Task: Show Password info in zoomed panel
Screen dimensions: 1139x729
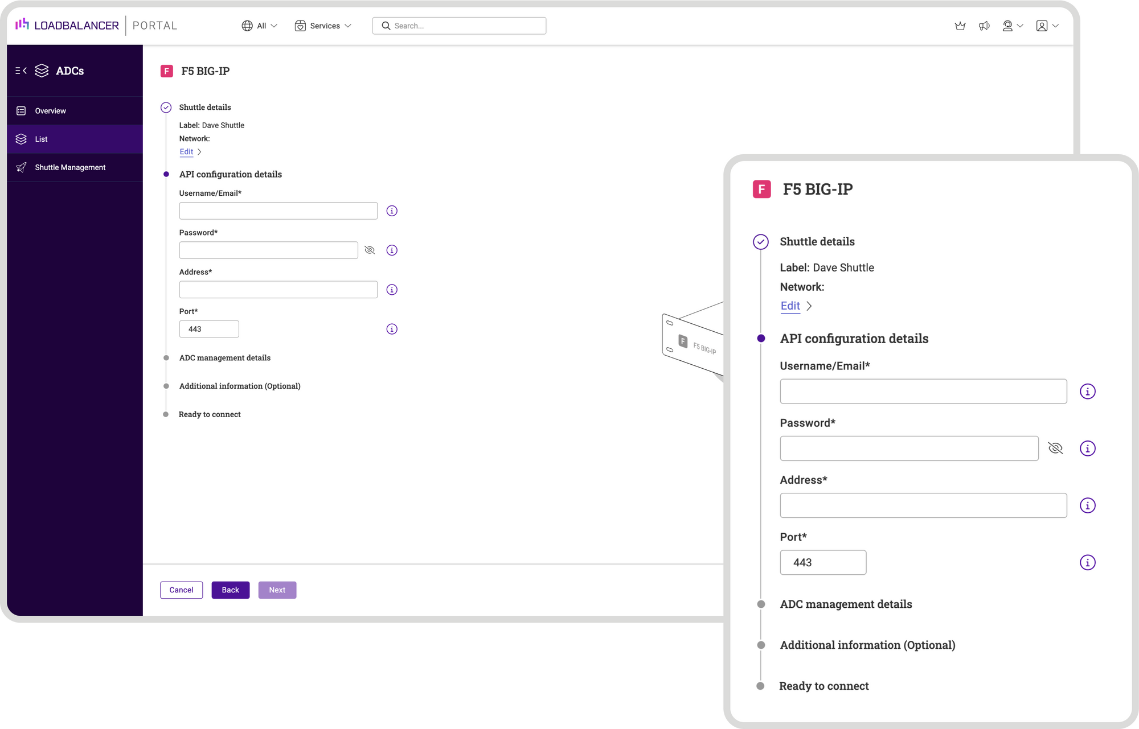Action: click(1088, 448)
